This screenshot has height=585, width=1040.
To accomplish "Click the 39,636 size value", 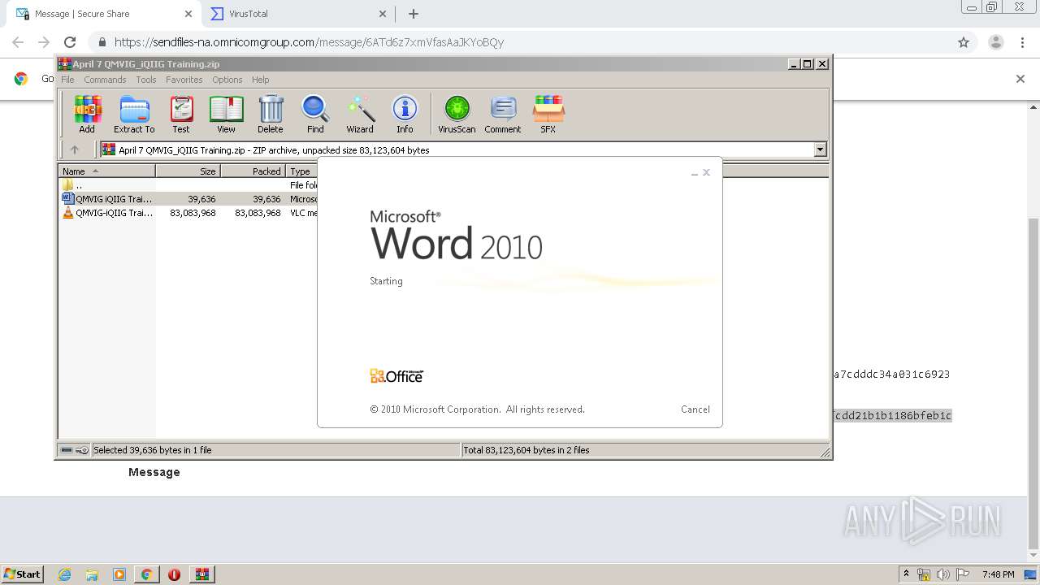I will (201, 199).
